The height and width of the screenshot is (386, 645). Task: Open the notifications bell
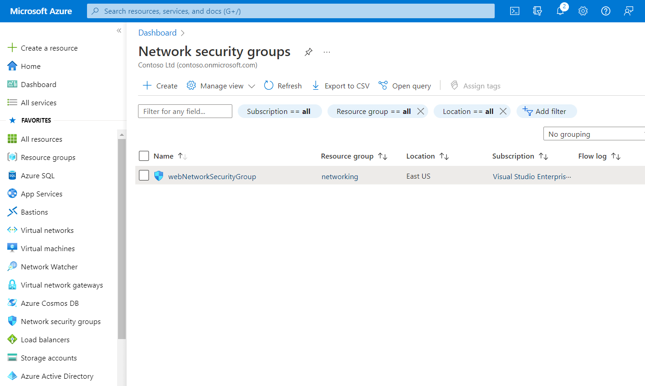click(x=560, y=11)
